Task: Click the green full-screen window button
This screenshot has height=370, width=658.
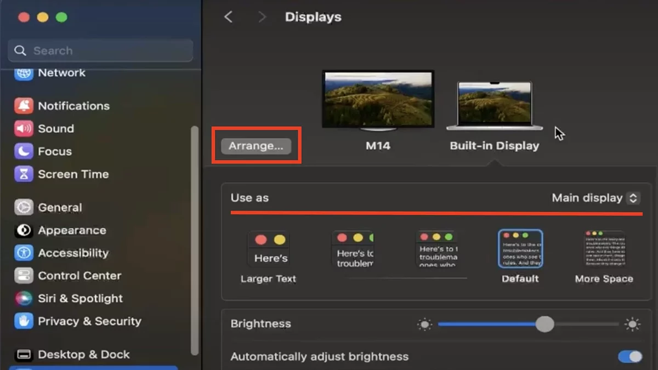Action: tap(61, 17)
